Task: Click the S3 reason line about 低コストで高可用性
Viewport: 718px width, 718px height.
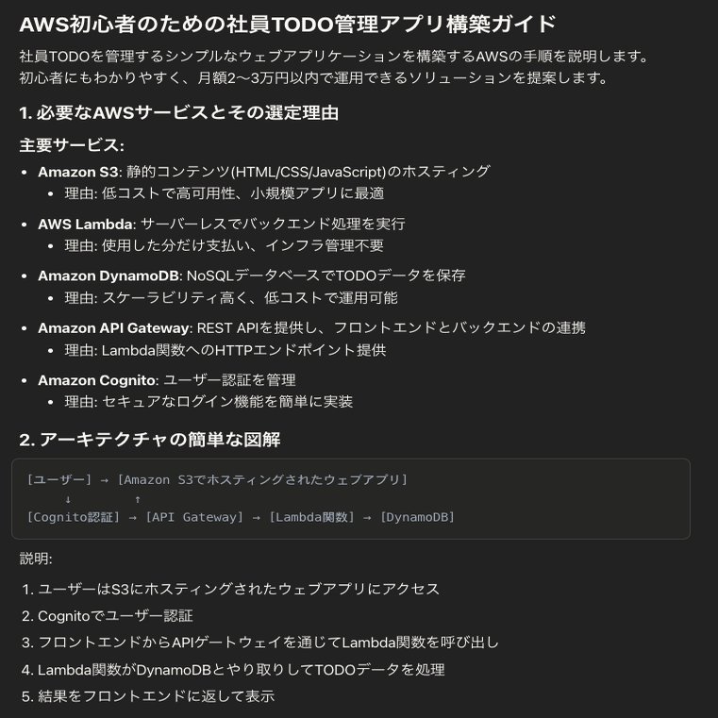Action: pyautogui.click(x=225, y=193)
